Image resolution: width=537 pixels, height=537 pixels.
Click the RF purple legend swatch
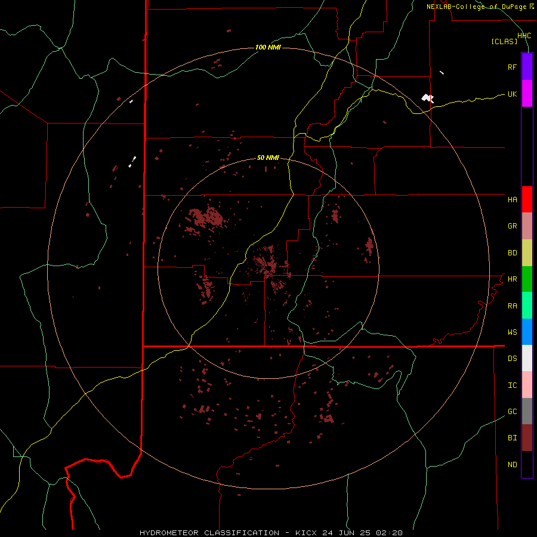click(527, 67)
